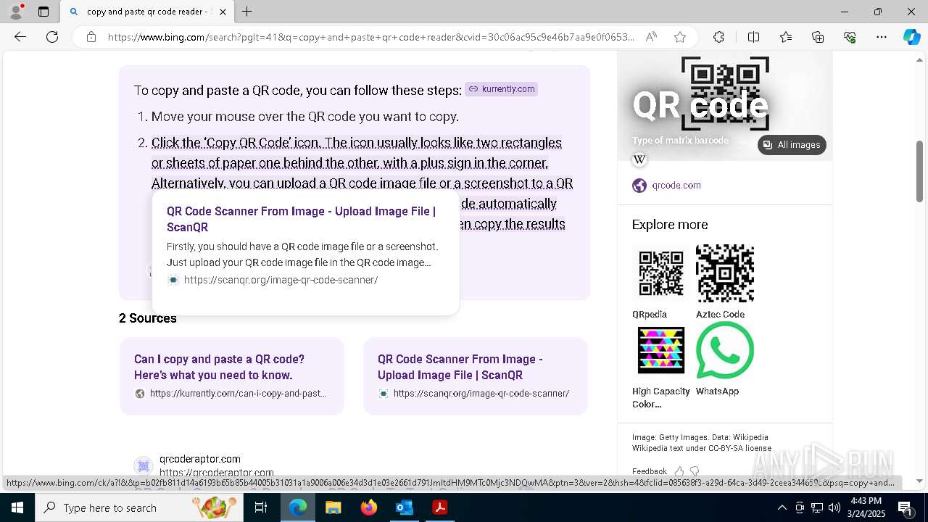Image resolution: width=928 pixels, height=522 pixels.
Task: Open the network tray icon
Action: point(817,507)
